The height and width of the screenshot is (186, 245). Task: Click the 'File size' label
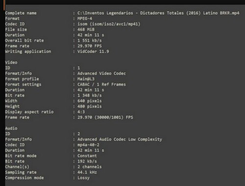[x=16, y=29]
